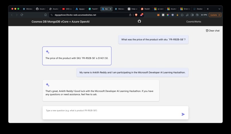The width and height of the screenshot is (231, 134).
Task: Click sparkle icon on good luck reply
Action: (48, 85)
